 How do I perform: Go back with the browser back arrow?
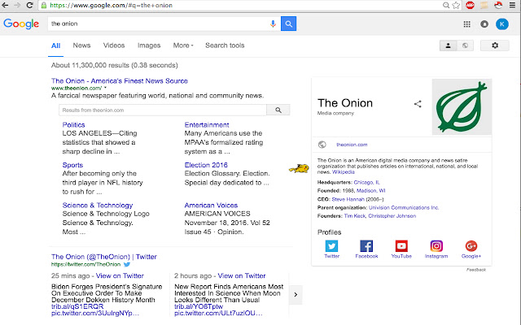click(x=5, y=6)
